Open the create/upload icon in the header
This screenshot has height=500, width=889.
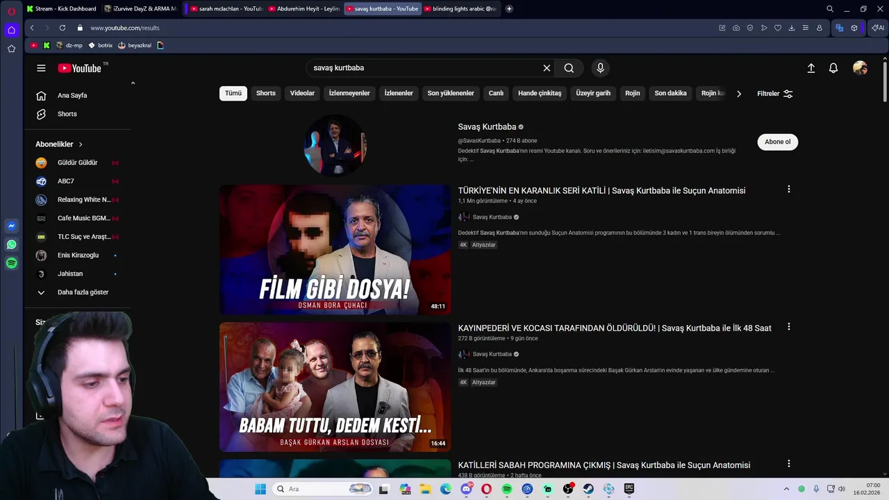point(811,68)
